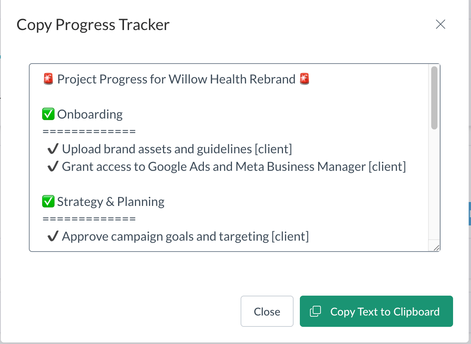Image resolution: width=471 pixels, height=344 pixels.
Task: Click the checkmark beside Grant access to Google Ads
Action: coord(53,166)
